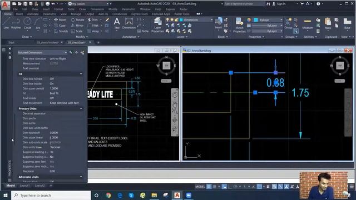Screen dimensions: 356x200
Task: Toggle grid display in status bar
Action: (209, 187)
